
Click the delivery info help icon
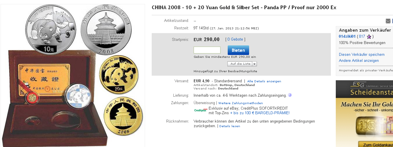coord(290,95)
